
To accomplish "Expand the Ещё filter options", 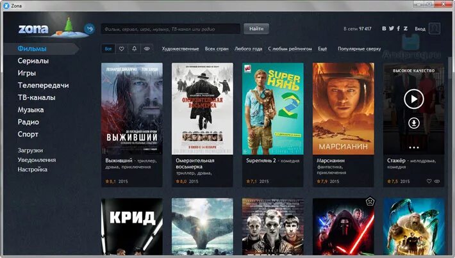I will tap(322, 49).
